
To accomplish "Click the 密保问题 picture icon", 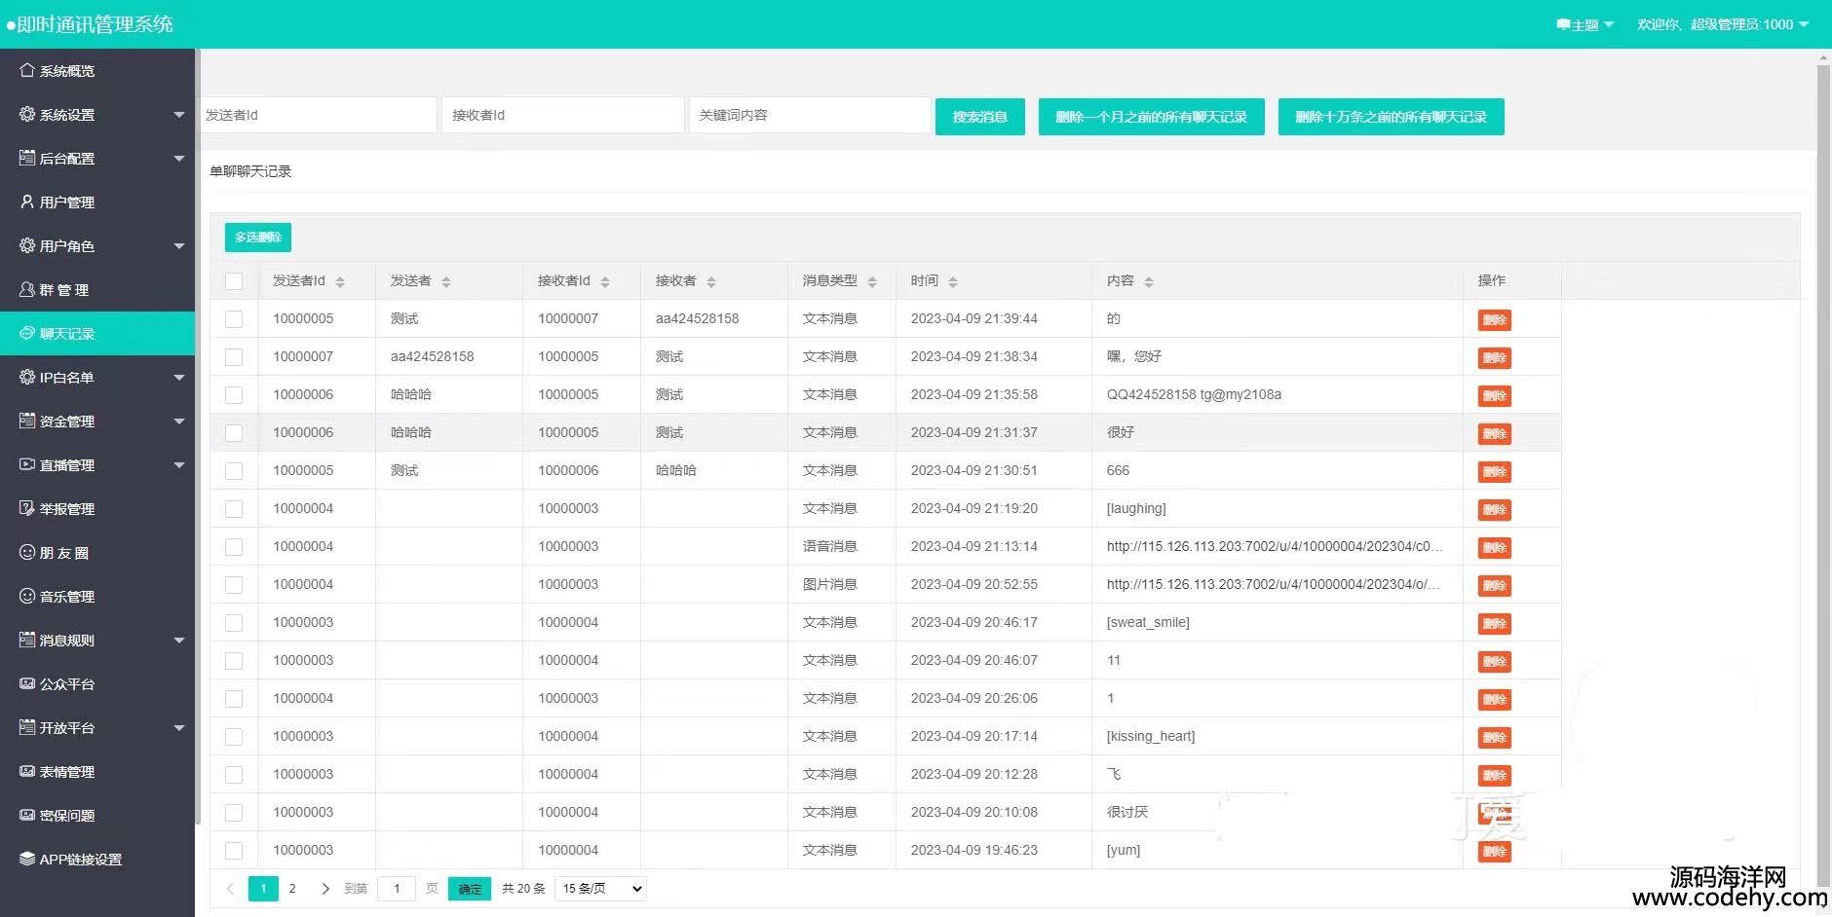I will pos(27,815).
